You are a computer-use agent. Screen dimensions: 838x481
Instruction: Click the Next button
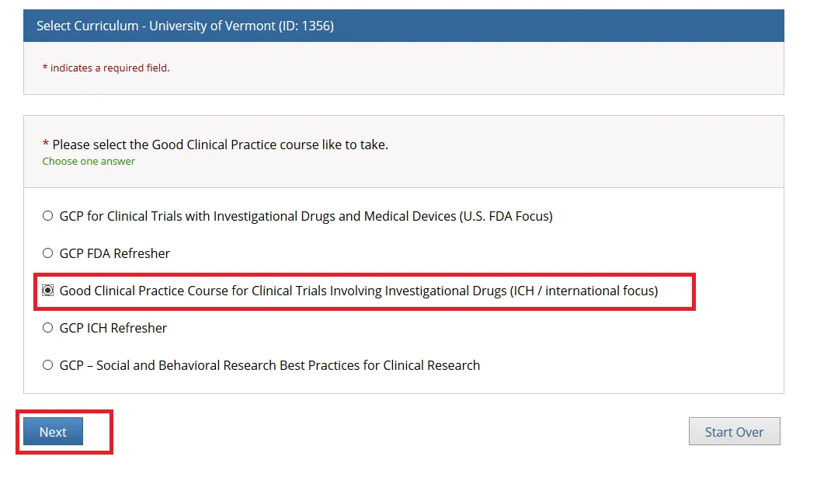53,432
